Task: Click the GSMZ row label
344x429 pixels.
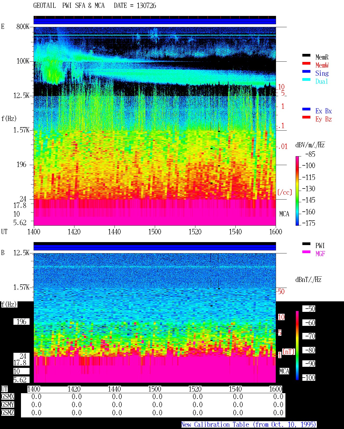Action: (8, 413)
